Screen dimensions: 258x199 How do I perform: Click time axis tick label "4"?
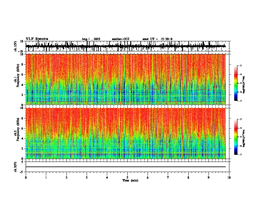107,178
